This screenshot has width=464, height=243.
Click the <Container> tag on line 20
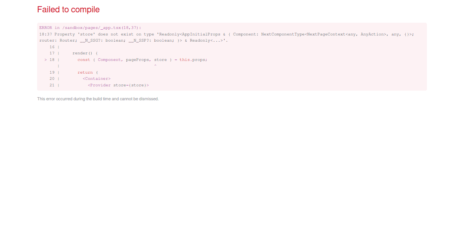click(96, 78)
